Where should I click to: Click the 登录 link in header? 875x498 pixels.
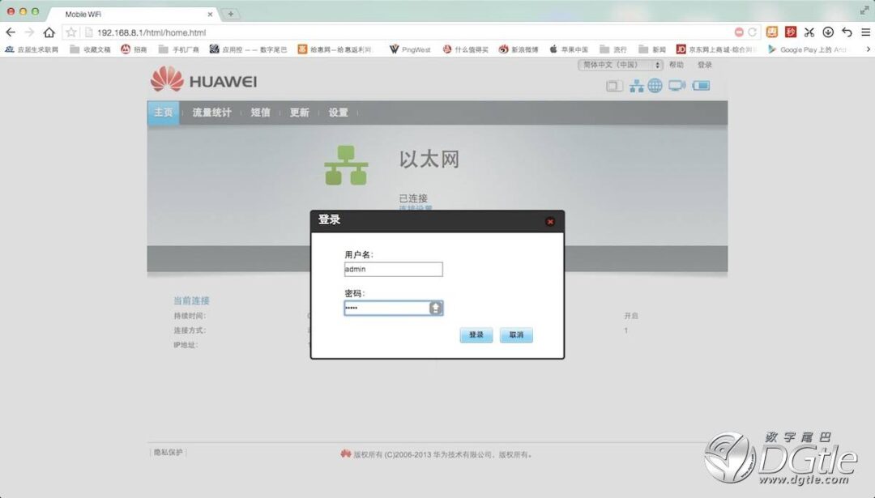pos(705,65)
